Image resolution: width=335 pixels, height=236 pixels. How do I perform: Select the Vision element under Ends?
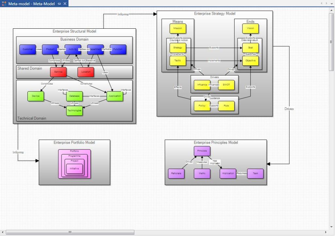coord(251,28)
